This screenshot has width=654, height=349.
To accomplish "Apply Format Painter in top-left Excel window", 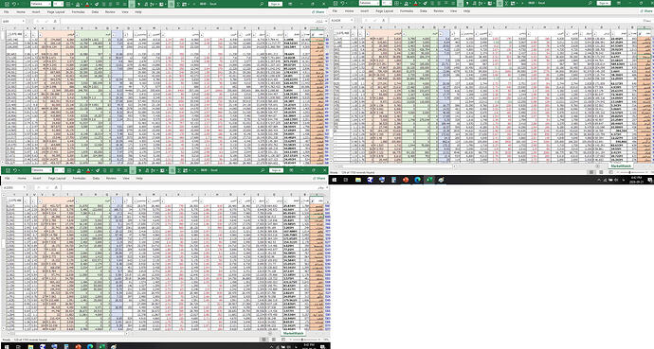I will 97,4.
